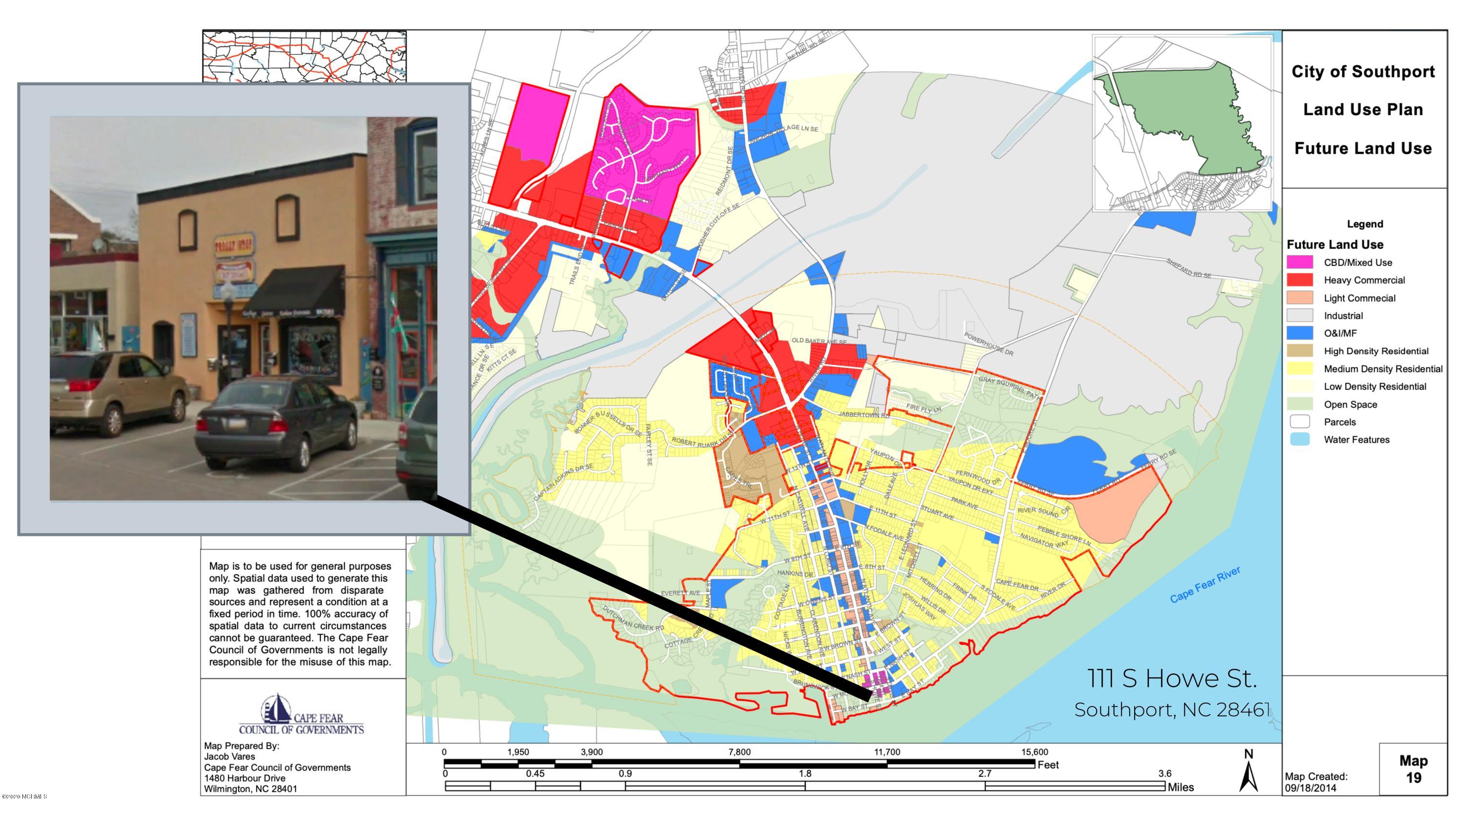Click the '3.6' miles scale value

pyautogui.click(x=1164, y=774)
